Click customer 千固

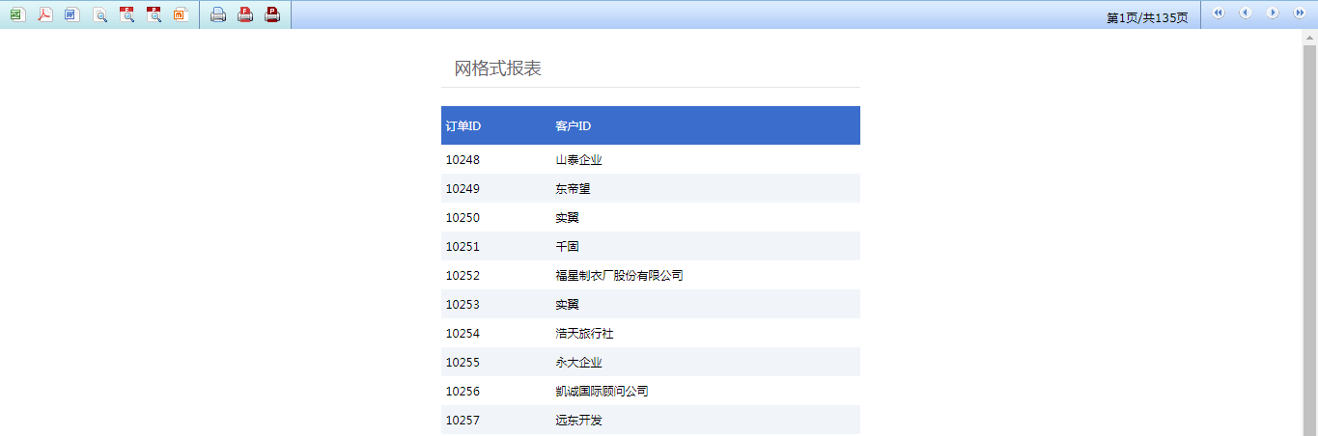[x=568, y=246]
